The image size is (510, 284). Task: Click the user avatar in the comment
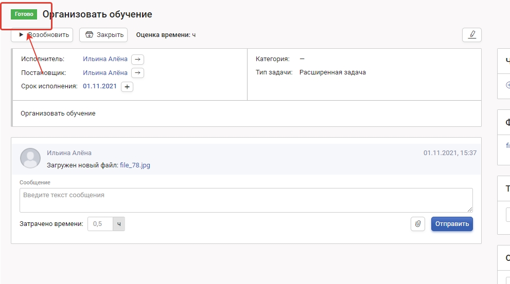[30, 158]
